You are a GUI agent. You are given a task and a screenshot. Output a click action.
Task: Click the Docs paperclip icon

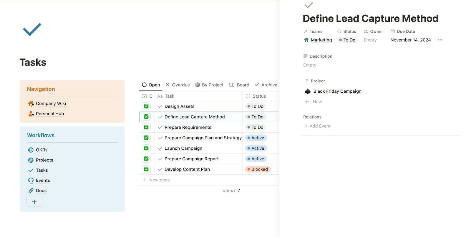point(31,191)
